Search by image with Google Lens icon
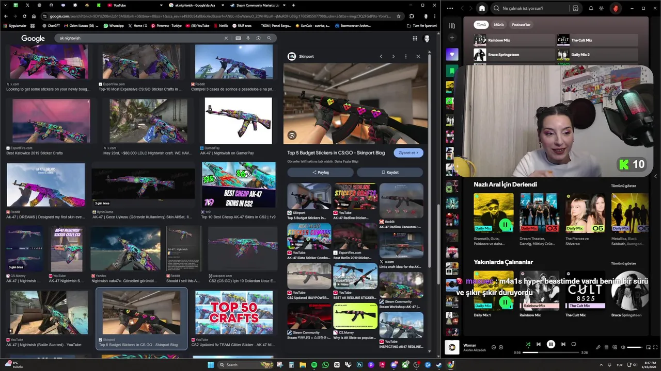The width and height of the screenshot is (661, 371). coord(258,38)
